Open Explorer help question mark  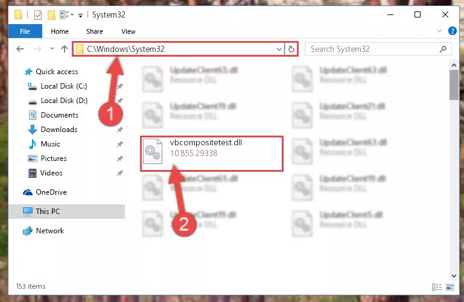(452, 31)
